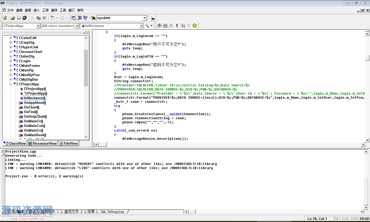This screenshot has width=370, height=222.
Task: Click the Find in Files binoculars icon
Action: pyautogui.click(x=93, y=18)
